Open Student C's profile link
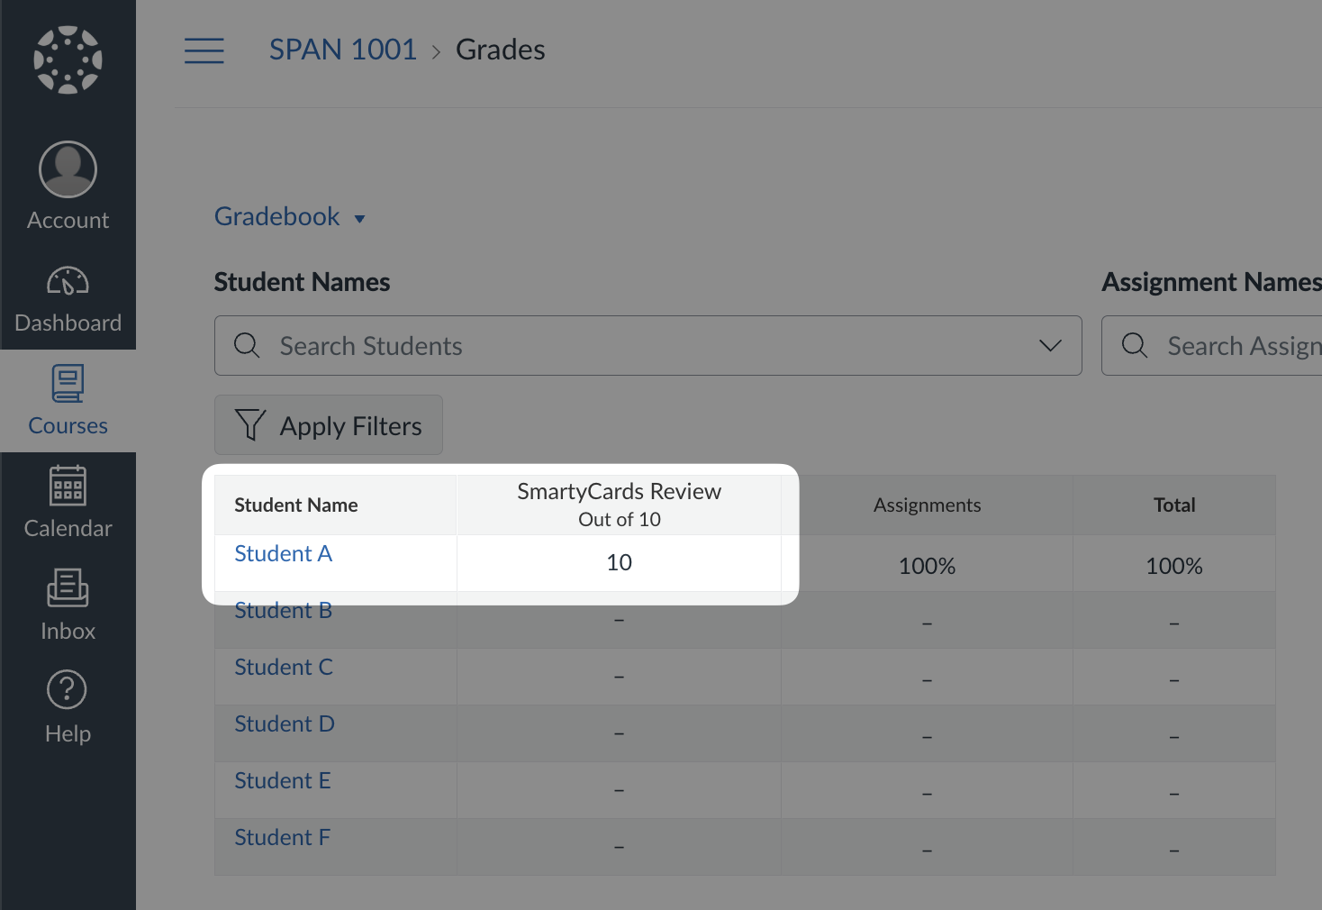This screenshot has height=910, width=1322. (x=284, y=667)
